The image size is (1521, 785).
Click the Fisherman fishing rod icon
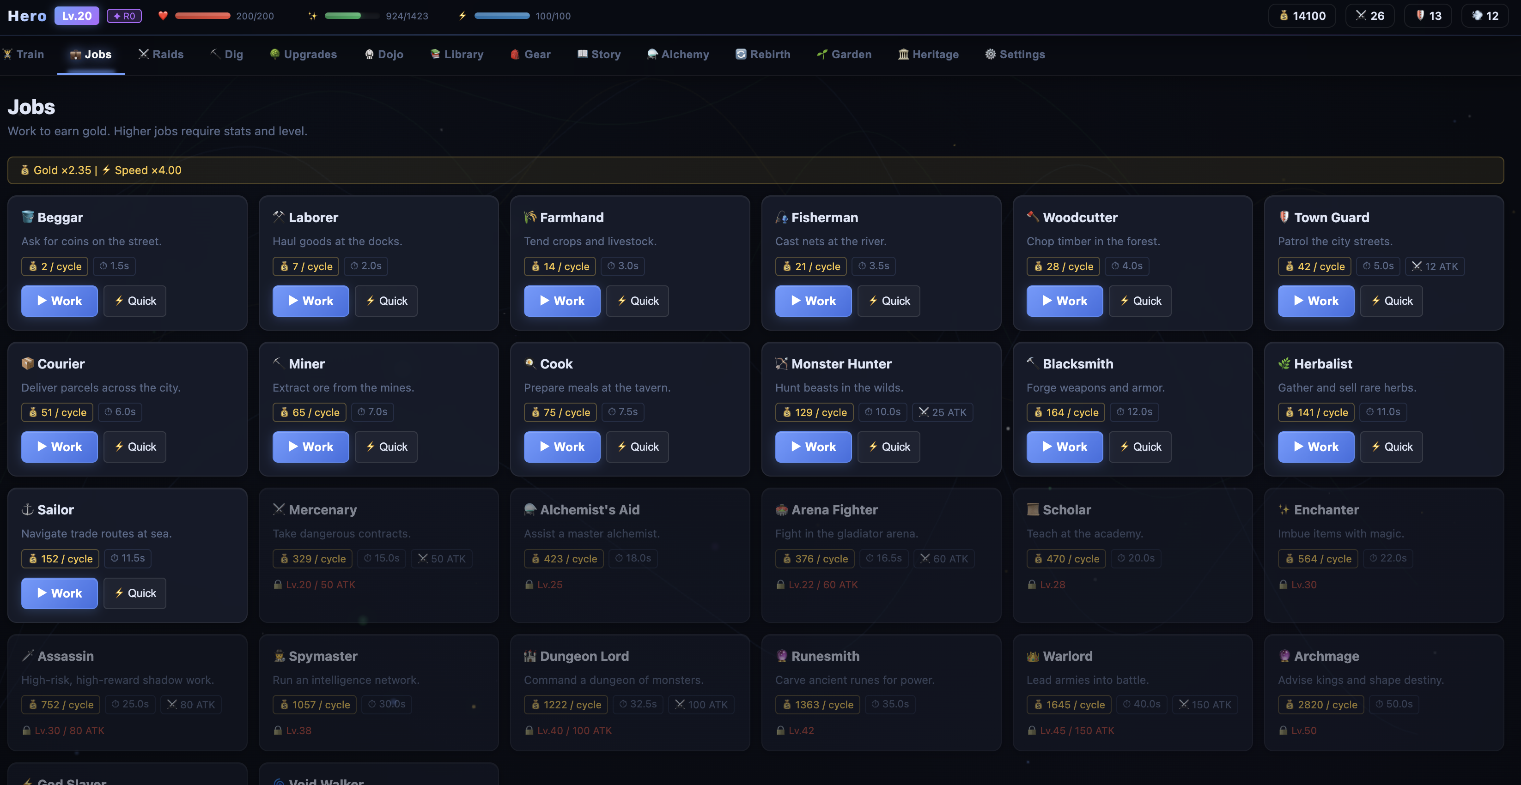pyautogui.click(x=782, y=217)
